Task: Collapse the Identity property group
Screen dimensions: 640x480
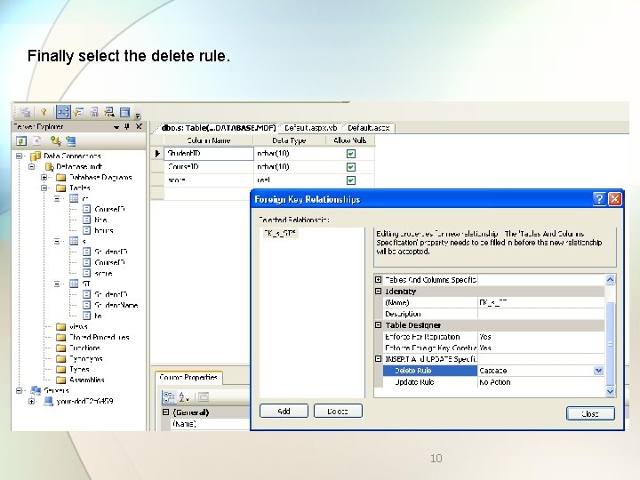Action: click(379, 291)
